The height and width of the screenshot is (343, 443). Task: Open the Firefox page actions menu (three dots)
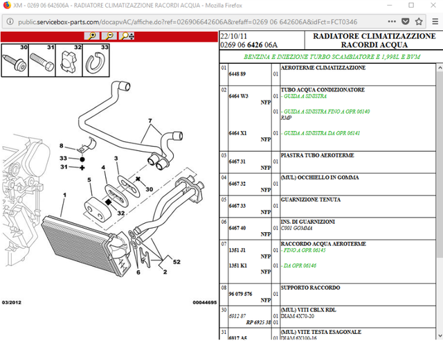[392, 21]
